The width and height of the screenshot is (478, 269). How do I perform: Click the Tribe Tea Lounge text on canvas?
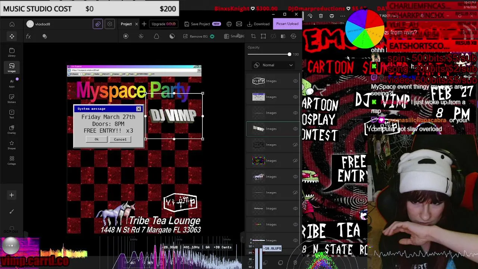click(165, 220)
